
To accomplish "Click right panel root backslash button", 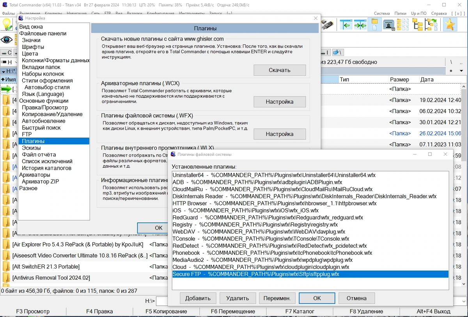I will pyautogui.click(x=451, y=62).
